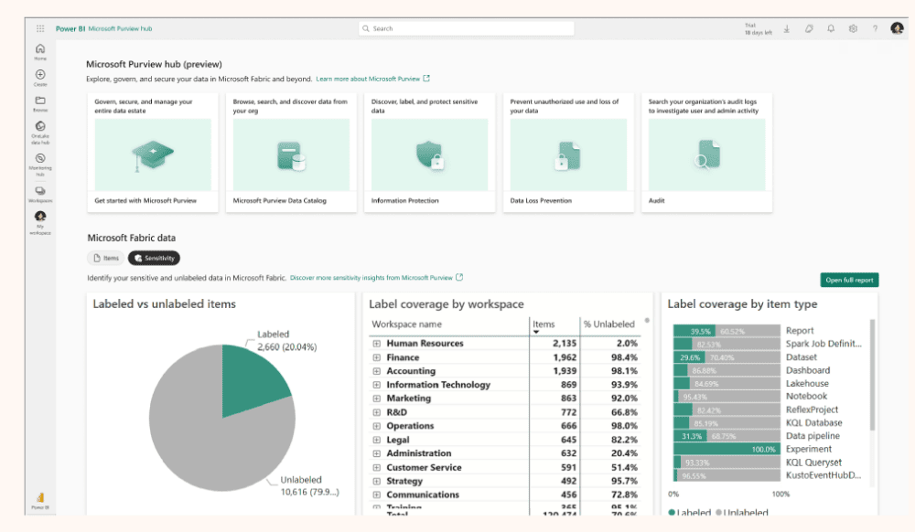This screenshot has height=532, width=915.
Task: Open Data Loss Prevention card title
Action: (541, 200)
